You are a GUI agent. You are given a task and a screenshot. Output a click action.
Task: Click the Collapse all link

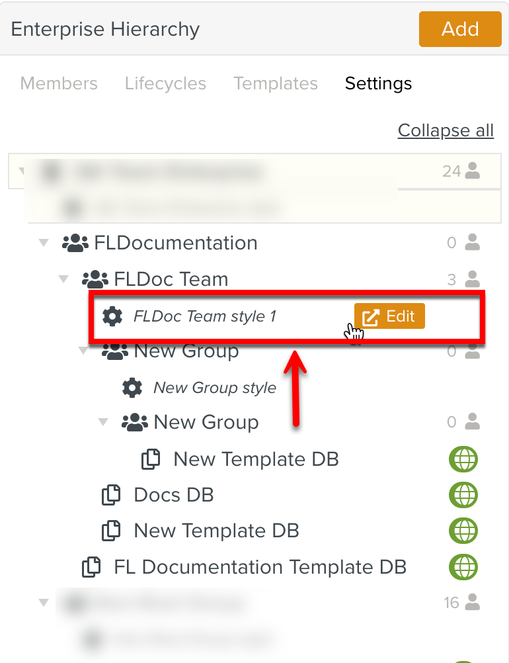tap(446, 130)
